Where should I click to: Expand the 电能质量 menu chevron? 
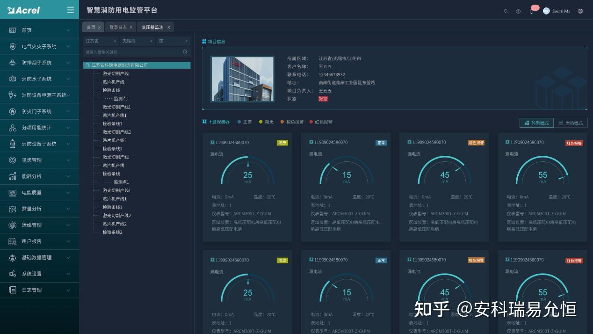click(x=68, y=193)
